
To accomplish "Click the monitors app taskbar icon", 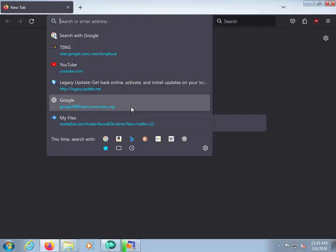I will 131,245.
